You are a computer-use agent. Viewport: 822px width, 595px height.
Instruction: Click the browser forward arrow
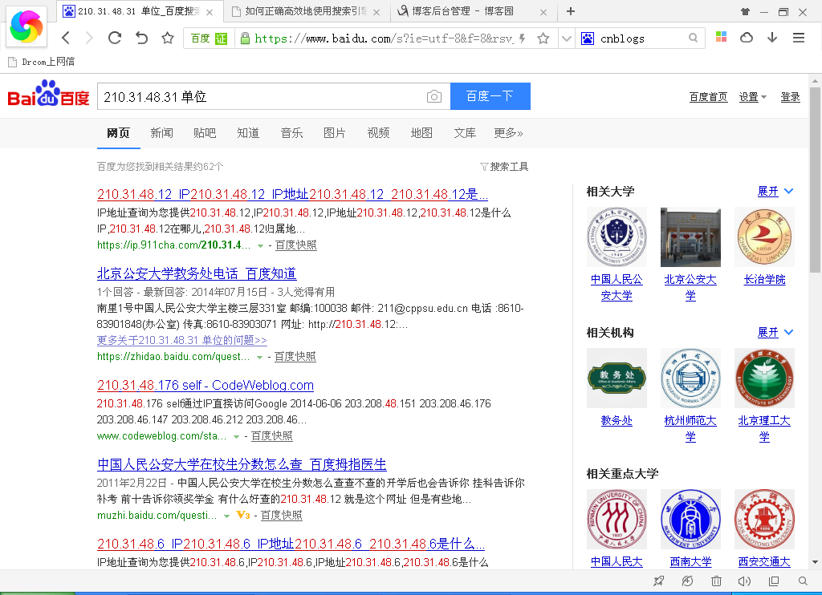pos(89,38)
